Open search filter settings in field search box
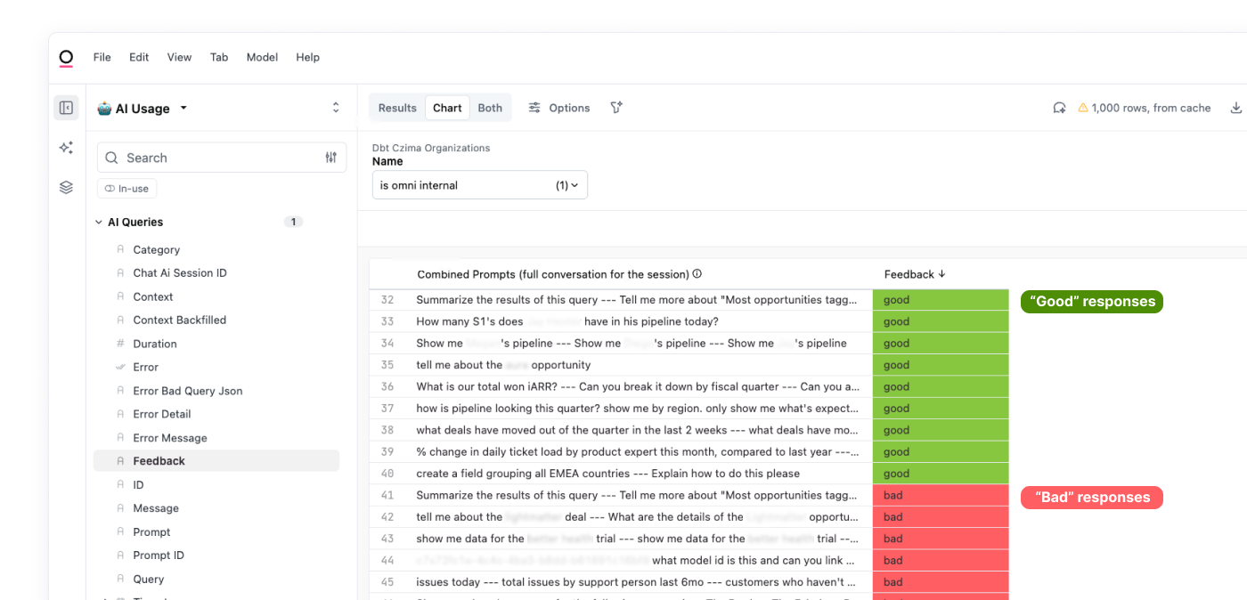 pos(330,157)
